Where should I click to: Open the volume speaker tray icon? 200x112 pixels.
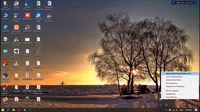177,110
